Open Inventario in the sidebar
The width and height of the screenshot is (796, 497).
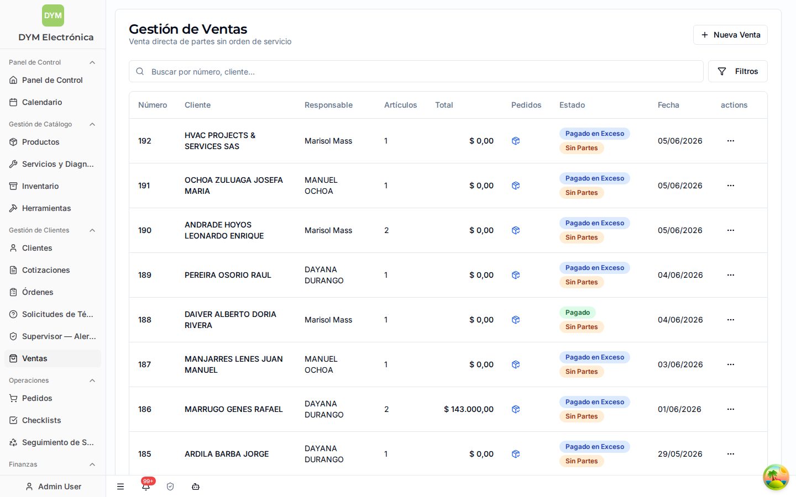53,186
